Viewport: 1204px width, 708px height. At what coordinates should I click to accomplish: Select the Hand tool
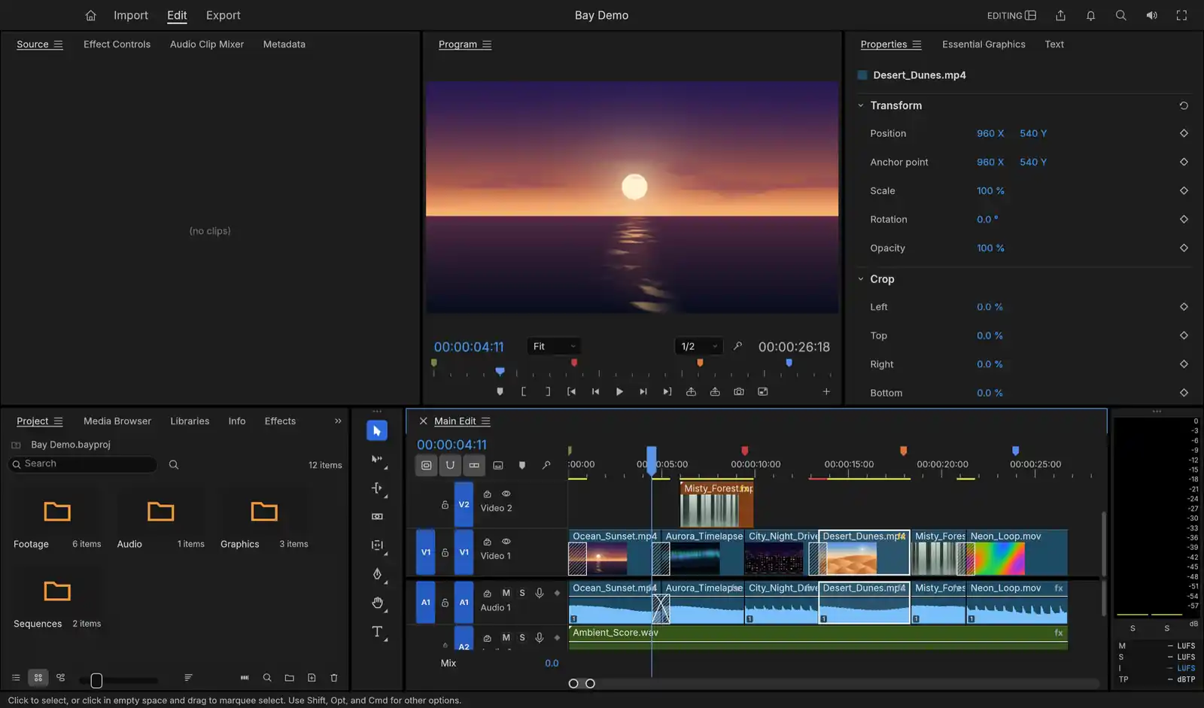click(x=377, y=603)
